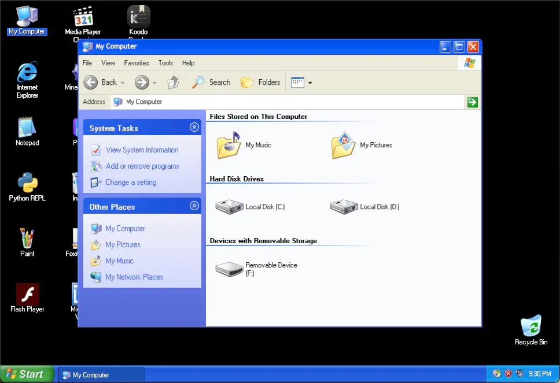Open the Tools menu
560x383 pixels.
coord(165,63)
